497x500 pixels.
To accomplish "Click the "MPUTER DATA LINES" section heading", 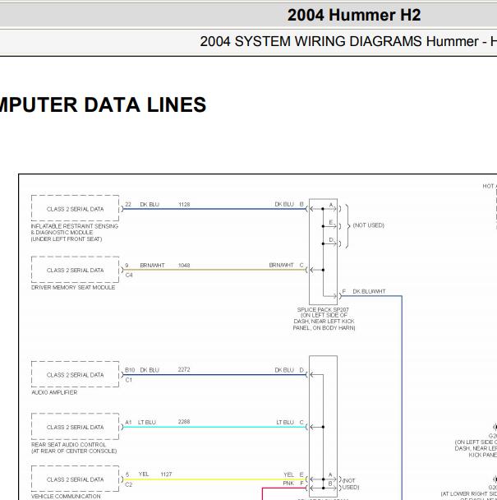I will click(103, 104).
